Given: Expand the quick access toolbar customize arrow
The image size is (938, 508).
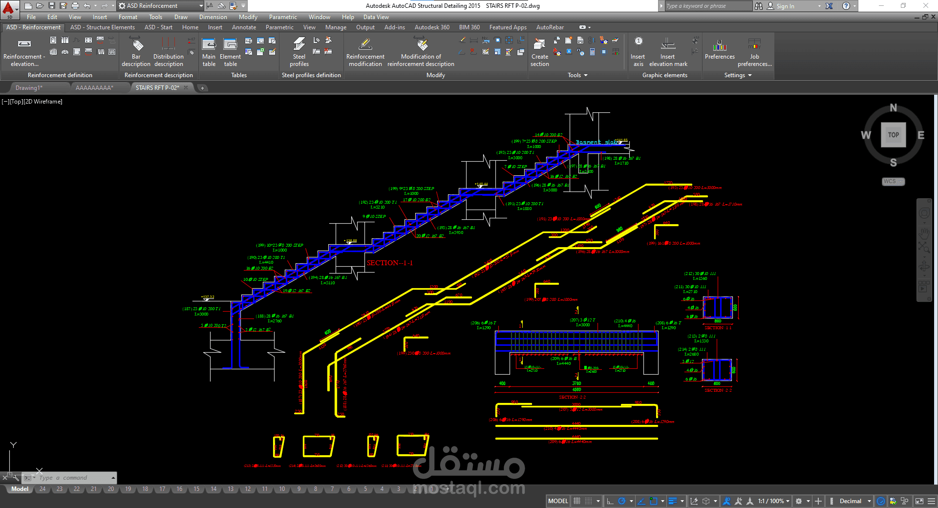Looking at the screenshot, I should (x=243, y=6).
